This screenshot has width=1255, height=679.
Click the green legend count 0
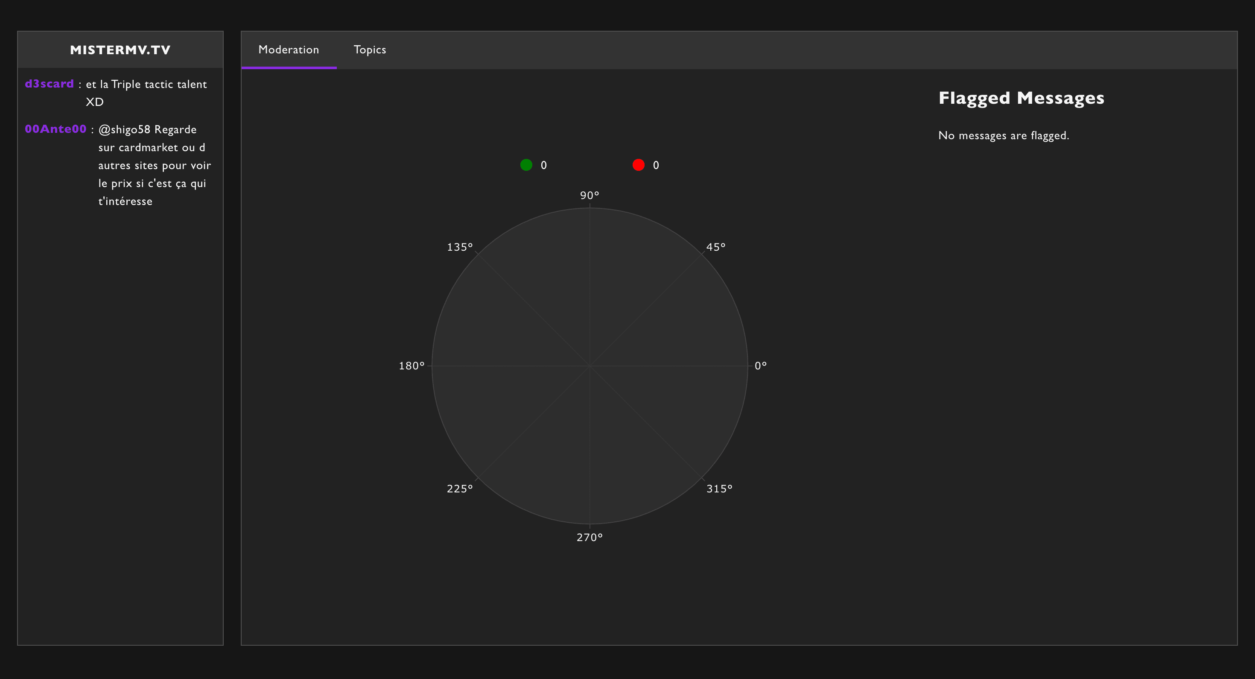(544, 165)
